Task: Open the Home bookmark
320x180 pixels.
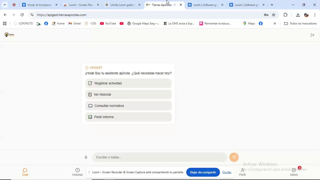Action: click(58, 23)
